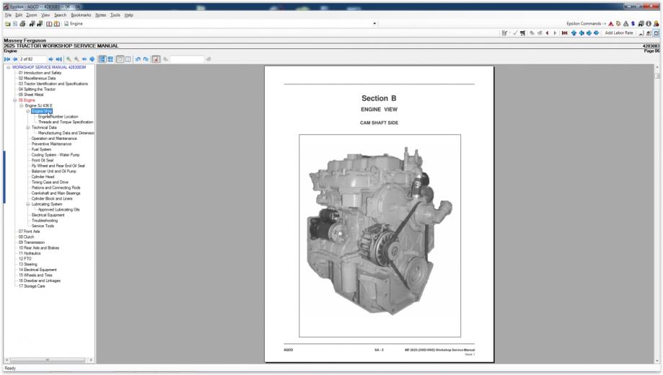Toggle the highlighted red-bordered document view button
Viewport: 663px width, 375px height.
pyautogui.click(x=157, y=58)
